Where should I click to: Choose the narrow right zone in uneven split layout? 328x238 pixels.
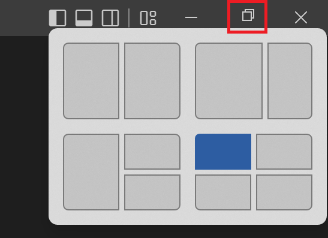[290, 81]
